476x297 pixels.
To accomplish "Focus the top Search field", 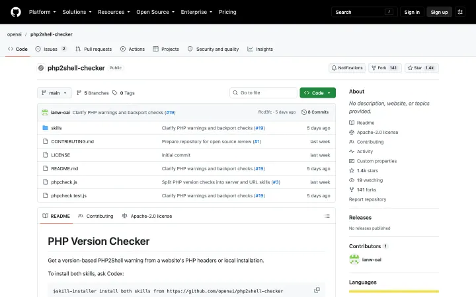I will (x=364, y=12).
